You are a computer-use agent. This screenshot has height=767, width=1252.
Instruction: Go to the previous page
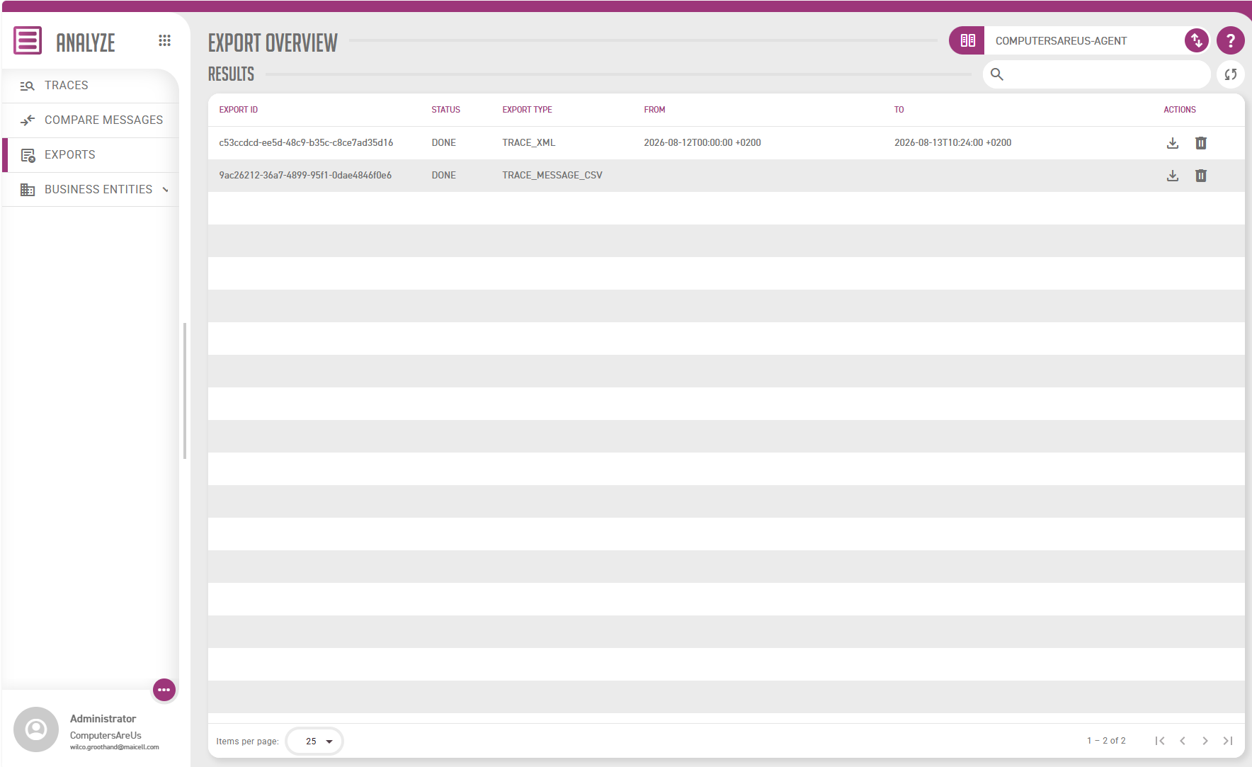pyautogui.click(x=1183, y=741)
